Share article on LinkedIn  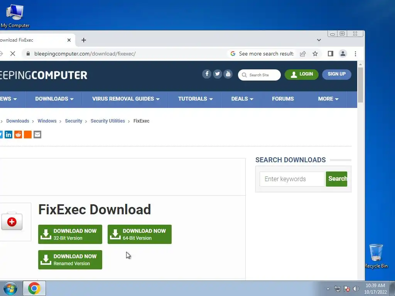(8, 135)
